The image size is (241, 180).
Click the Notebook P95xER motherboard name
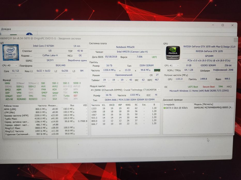125,47
